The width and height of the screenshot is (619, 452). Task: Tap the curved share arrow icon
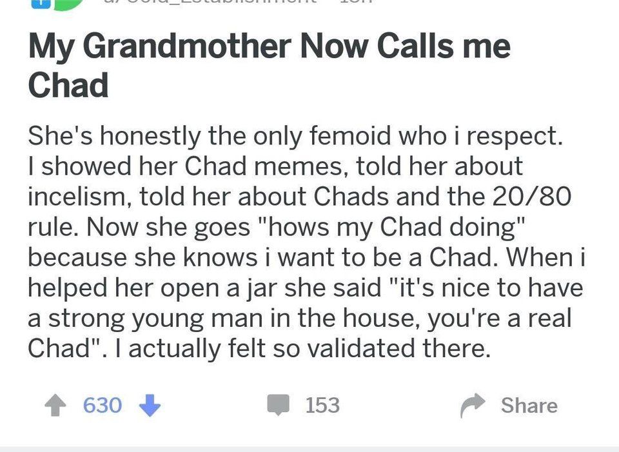click(x=473, y=406)
